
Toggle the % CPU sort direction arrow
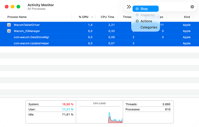92,17
